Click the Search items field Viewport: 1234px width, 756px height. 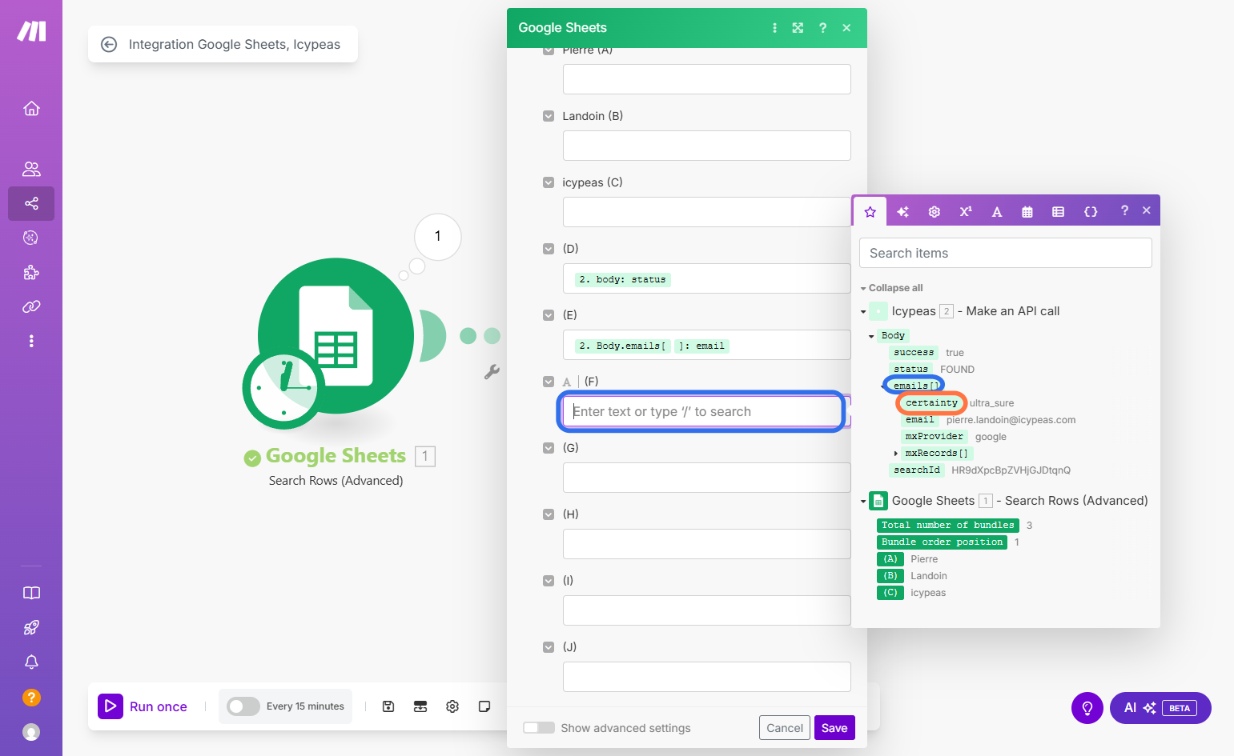tap(1006, 253)
